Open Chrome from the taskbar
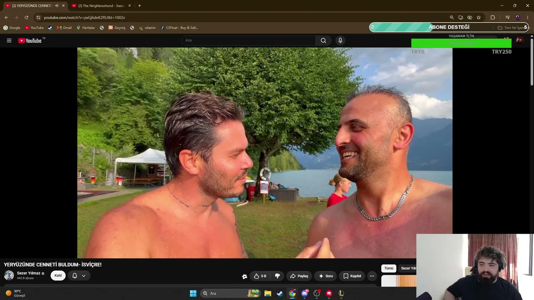The height and width of the screenshot is (300, 534). pyautogui.click(x=292, y=293)
